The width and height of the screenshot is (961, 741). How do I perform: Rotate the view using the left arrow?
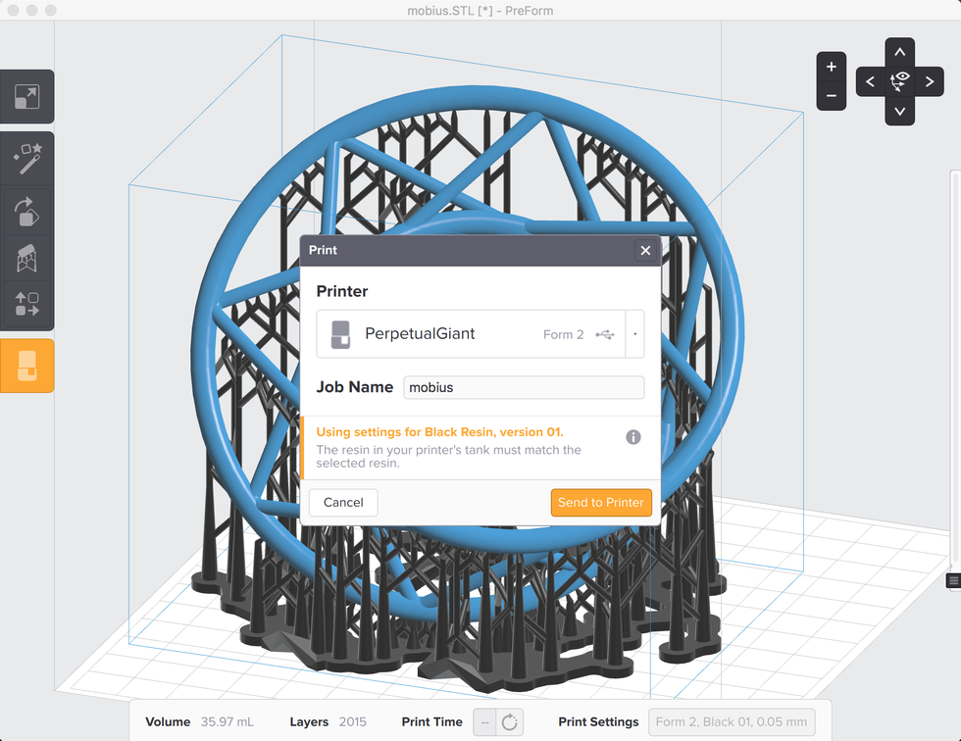point(869,81)
